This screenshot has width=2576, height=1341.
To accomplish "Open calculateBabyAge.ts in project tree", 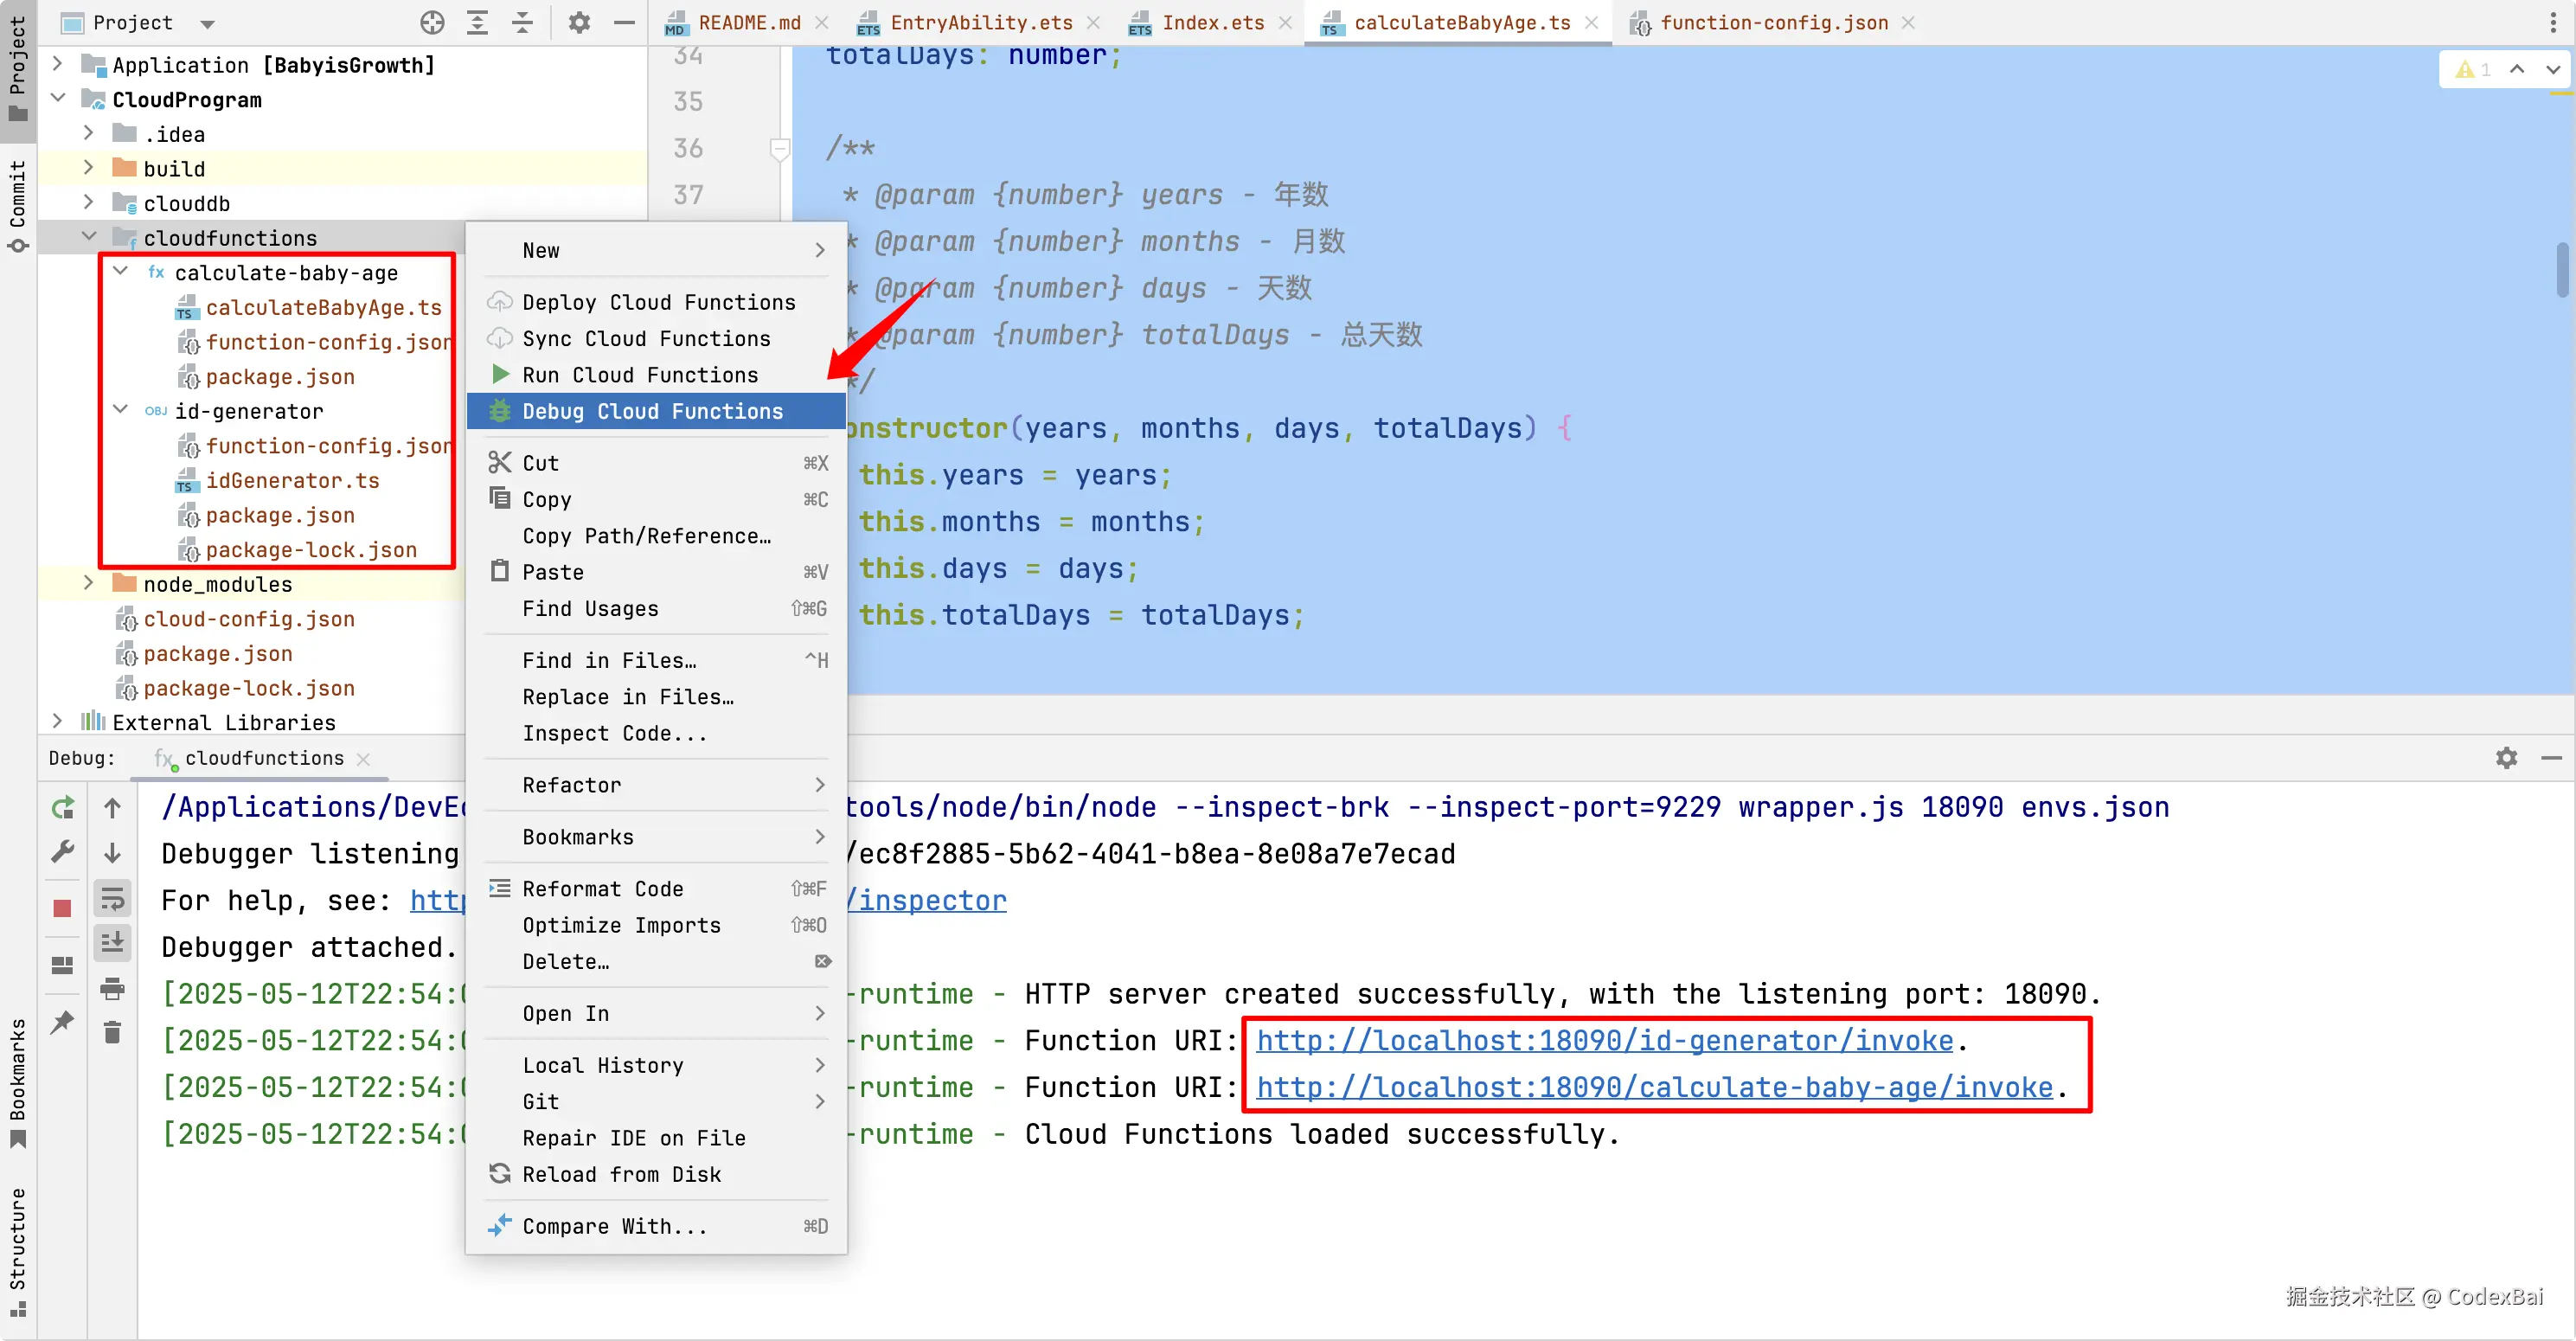I will tap(323, 307).
